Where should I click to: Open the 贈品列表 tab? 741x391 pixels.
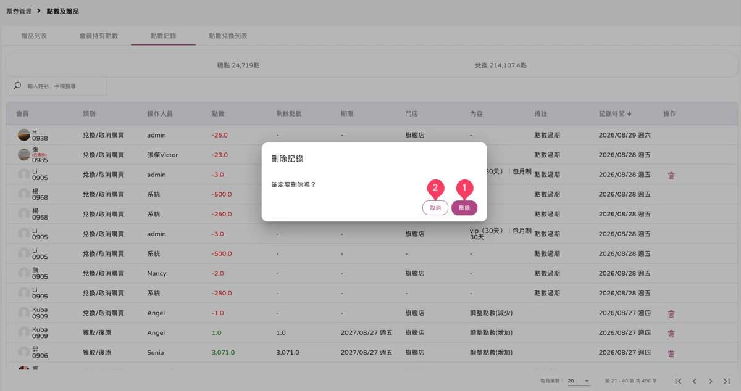point(34,36)
